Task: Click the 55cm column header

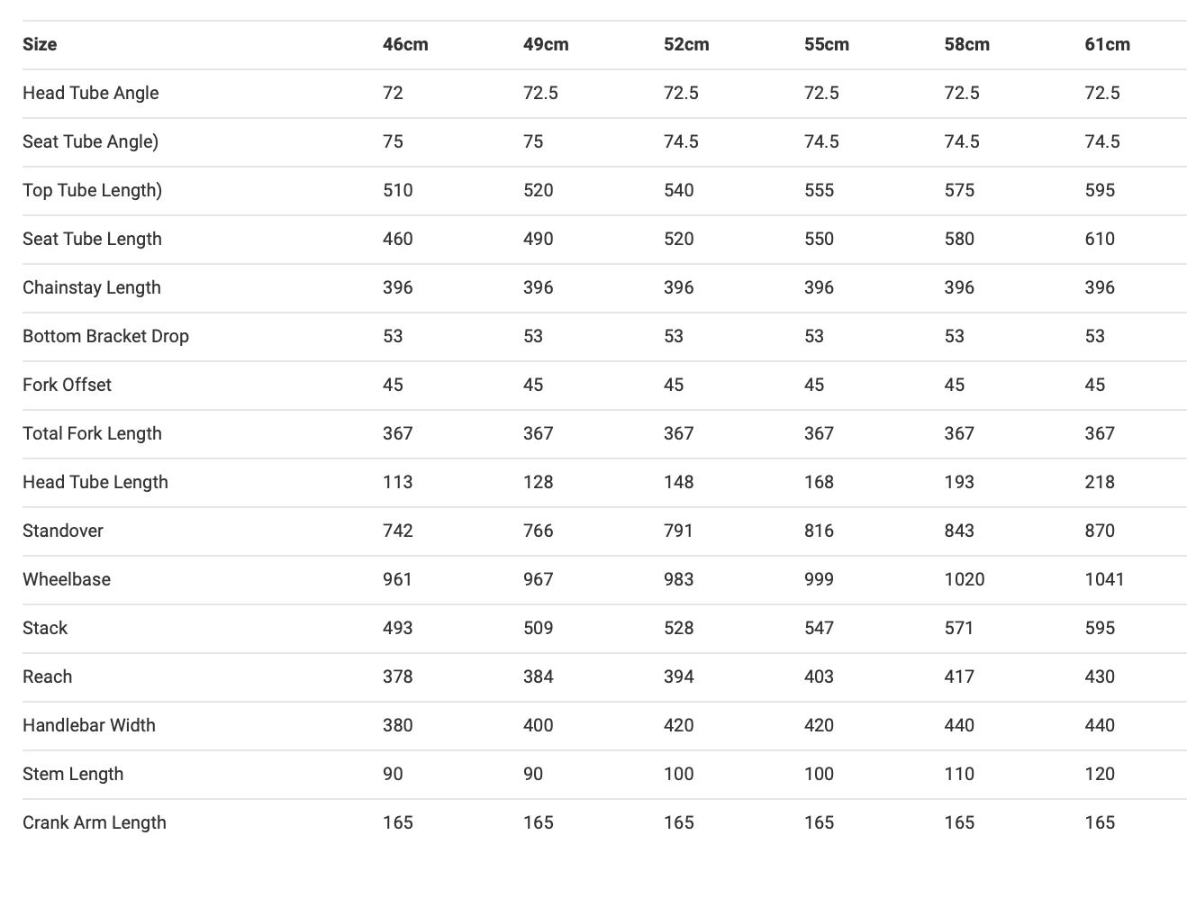Action: tap(826, 45)
